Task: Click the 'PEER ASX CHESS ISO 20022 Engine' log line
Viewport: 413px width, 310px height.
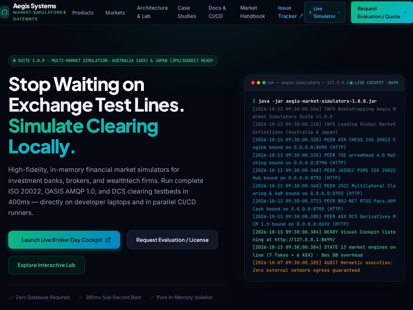Action: [324, 143]
